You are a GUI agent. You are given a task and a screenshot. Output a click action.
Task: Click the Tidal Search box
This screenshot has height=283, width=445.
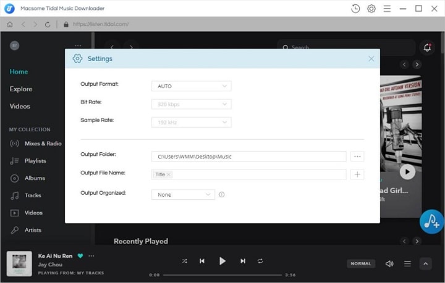346,47
